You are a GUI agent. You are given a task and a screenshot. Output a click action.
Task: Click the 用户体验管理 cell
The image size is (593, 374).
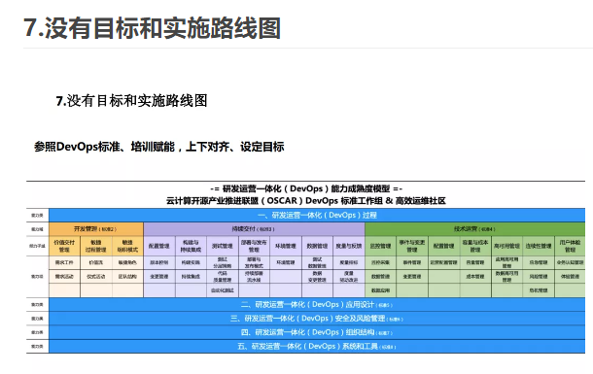[x=570, y=246]
